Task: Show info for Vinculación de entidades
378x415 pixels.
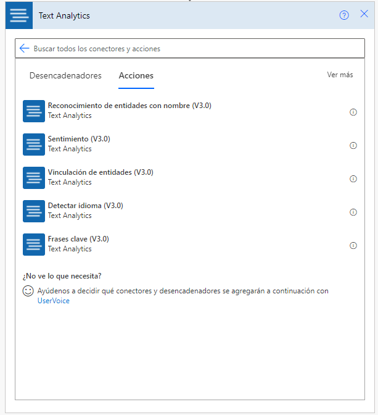Action: 353,179
